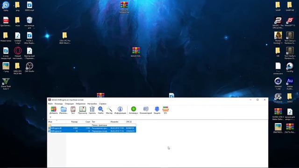Select the CS Source desktop shortcut
299x168 pixels.
coord(278,98)
